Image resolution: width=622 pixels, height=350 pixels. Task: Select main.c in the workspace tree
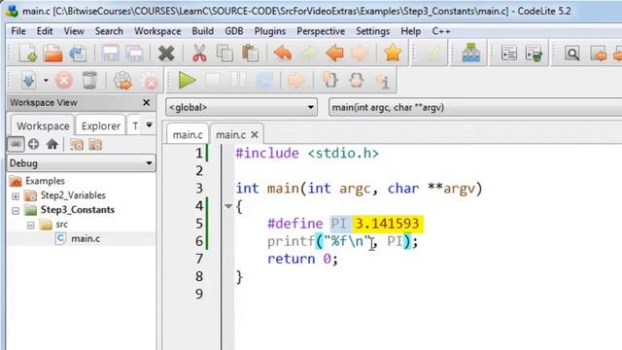(86, 238)
